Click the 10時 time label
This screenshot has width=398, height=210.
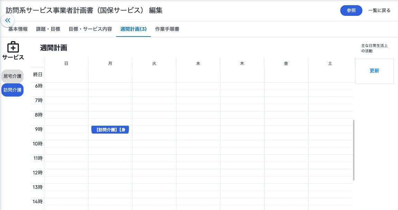38,144
